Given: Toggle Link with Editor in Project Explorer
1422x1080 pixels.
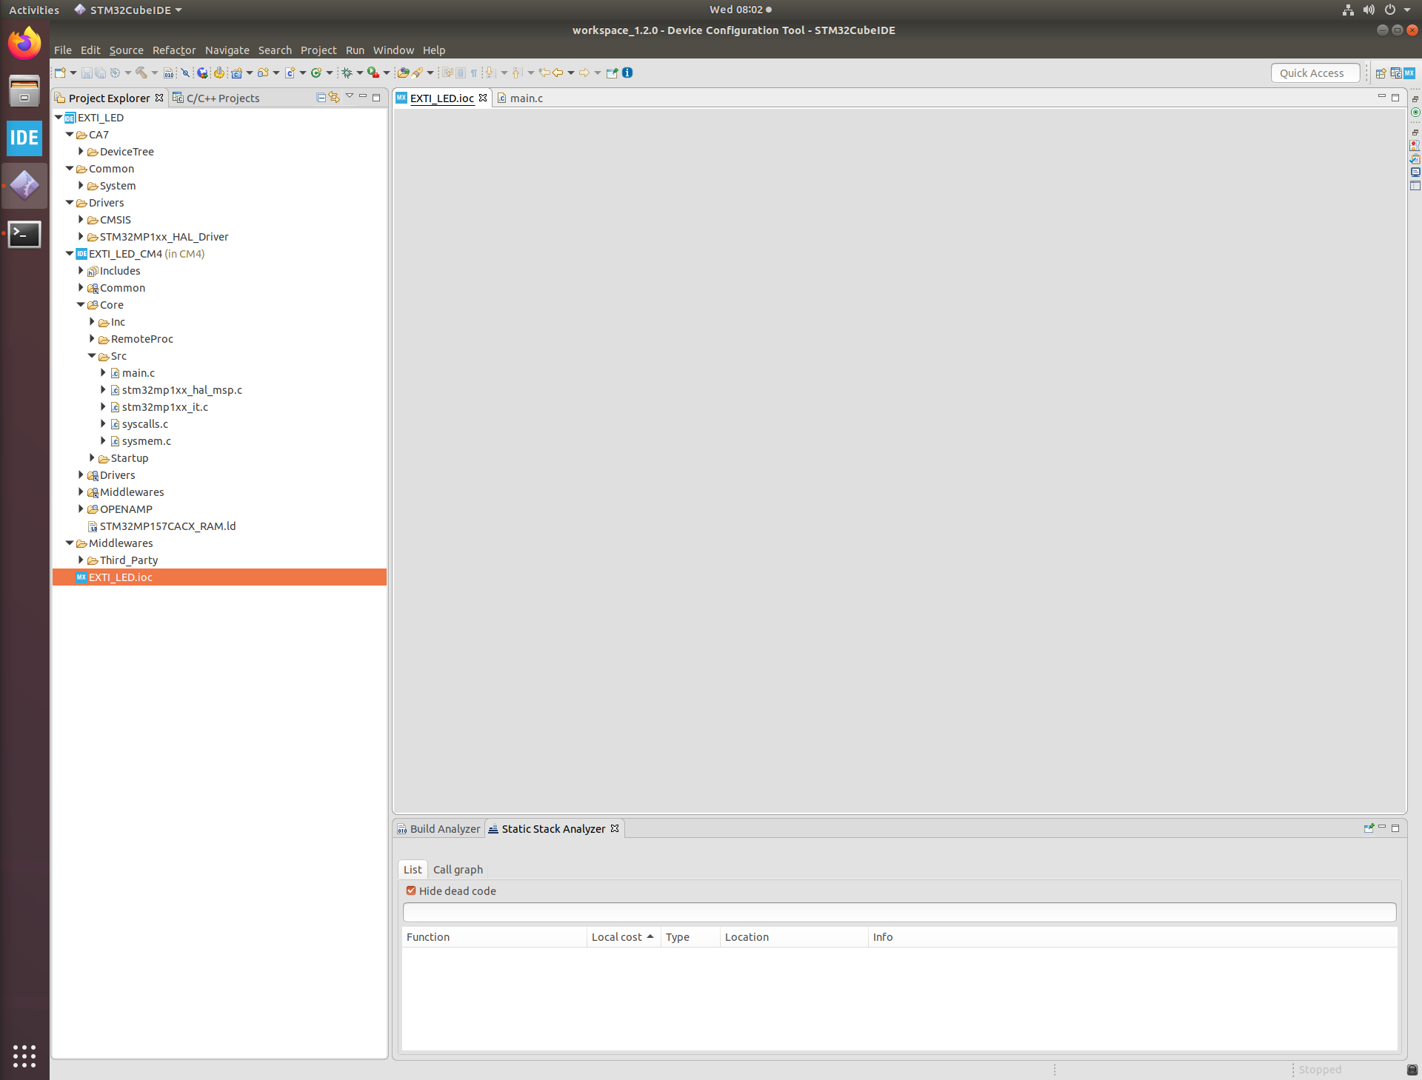Looking at the screenshot, I should click(335, 98).
